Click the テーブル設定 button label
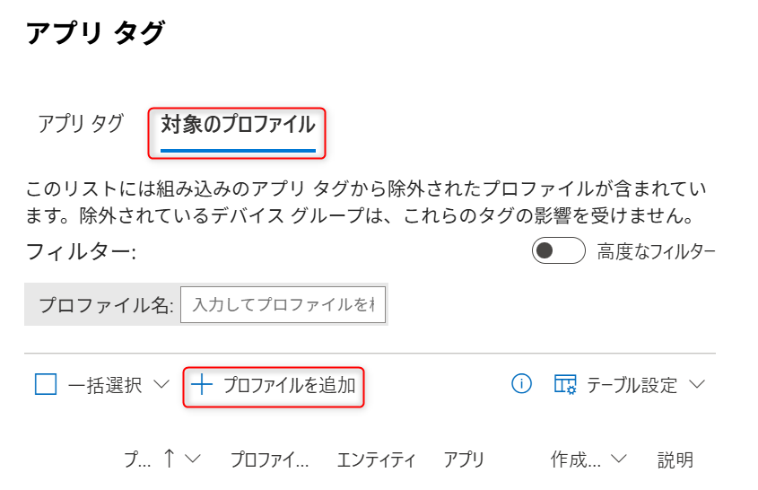758x490 pixels. pos(632,386)
